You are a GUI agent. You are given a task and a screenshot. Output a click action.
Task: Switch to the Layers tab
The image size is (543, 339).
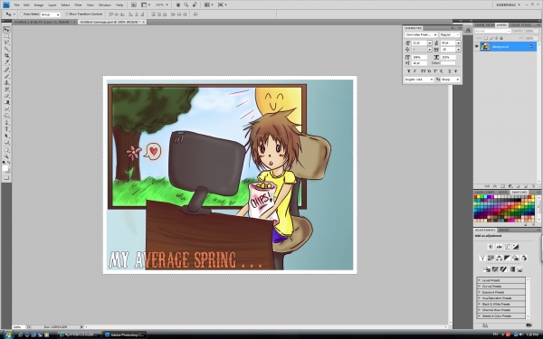coord(501,25)
